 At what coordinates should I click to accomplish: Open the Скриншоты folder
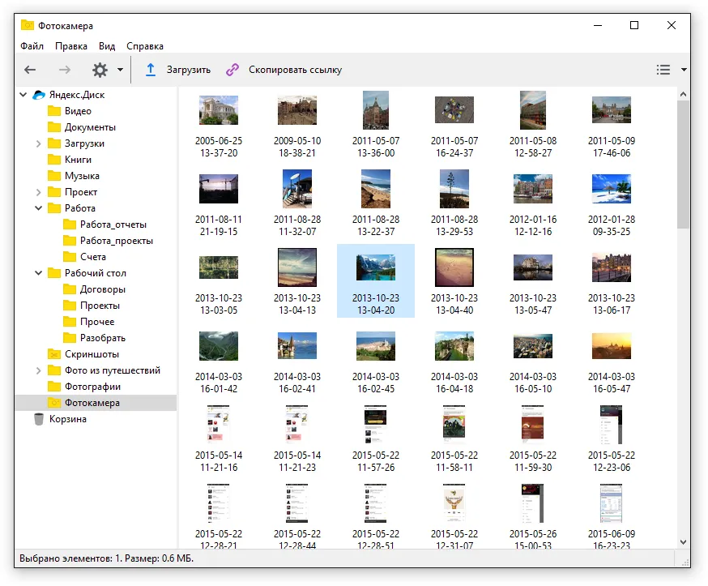pos(92,354)
